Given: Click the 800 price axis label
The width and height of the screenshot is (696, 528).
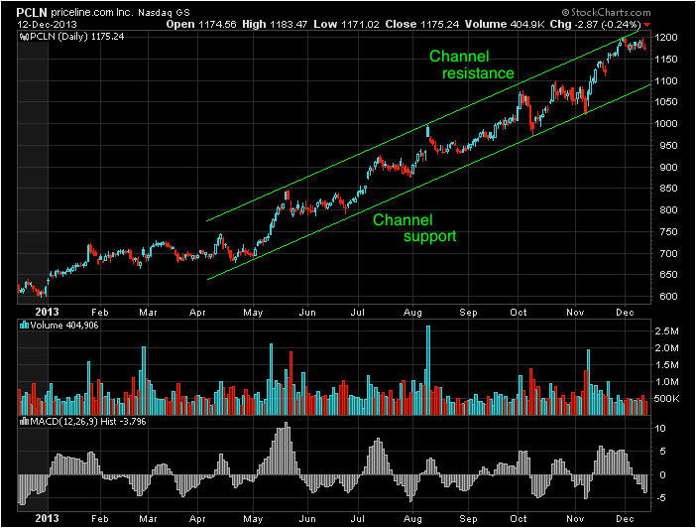Looking at the screenshot, I should (668, 209).
